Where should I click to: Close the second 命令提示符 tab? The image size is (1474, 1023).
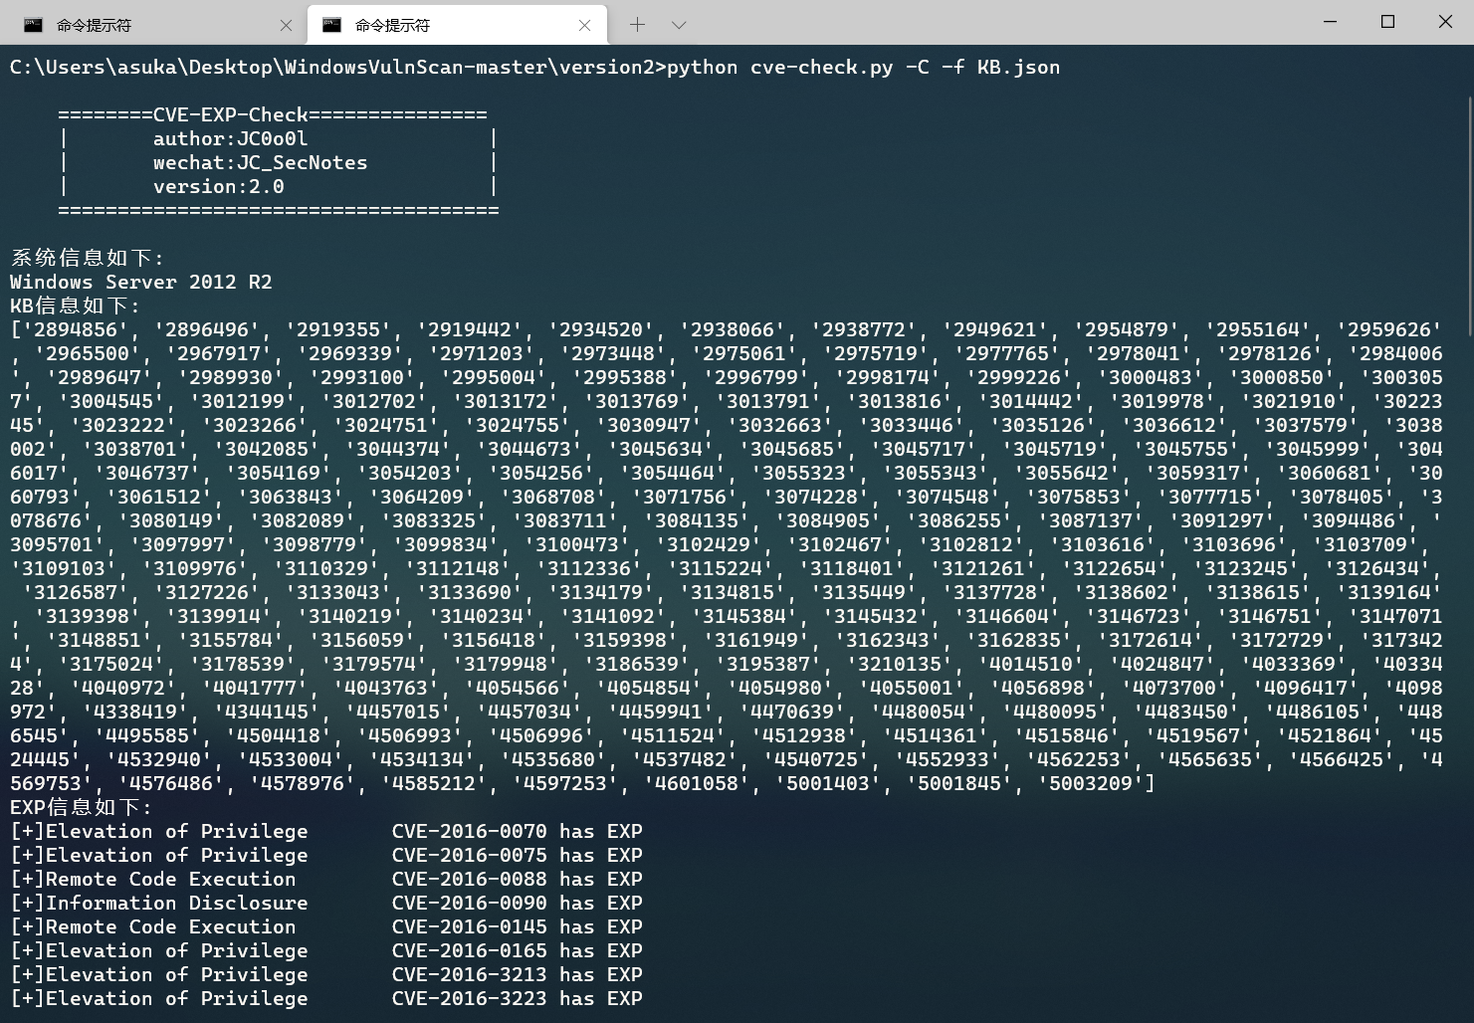point(585,25)
